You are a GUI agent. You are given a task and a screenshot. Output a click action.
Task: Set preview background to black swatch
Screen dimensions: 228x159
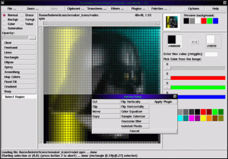tap(186, 21)
